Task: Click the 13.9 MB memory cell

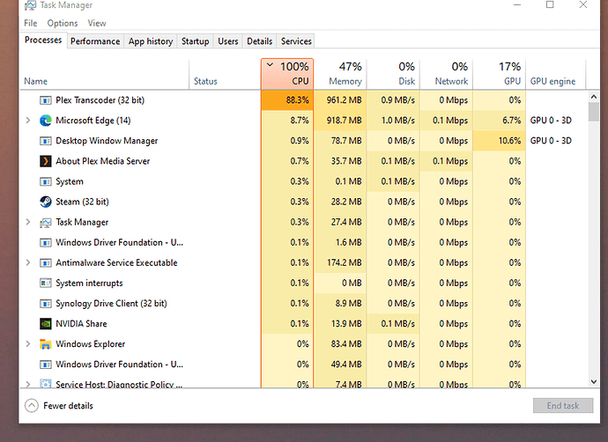Action: point(340,323)
